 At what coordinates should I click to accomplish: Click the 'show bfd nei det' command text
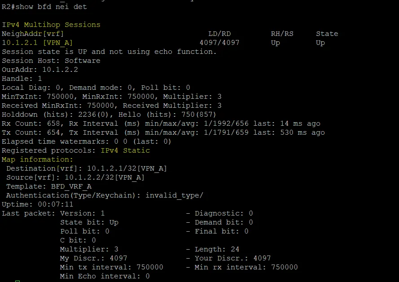tap(51, 7)
